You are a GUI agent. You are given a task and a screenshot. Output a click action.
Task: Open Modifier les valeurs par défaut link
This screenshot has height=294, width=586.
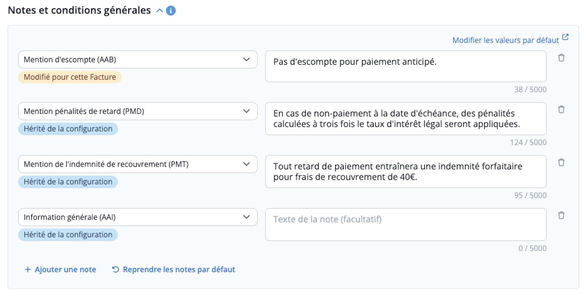(x=505, y=40)
